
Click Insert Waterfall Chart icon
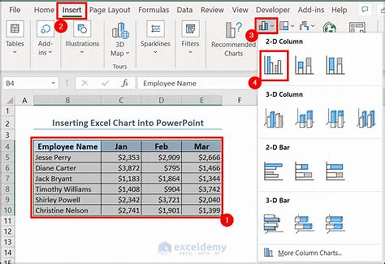click(304, 26)
